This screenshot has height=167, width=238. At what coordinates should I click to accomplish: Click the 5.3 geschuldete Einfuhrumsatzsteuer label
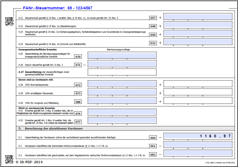coord(82,155)
